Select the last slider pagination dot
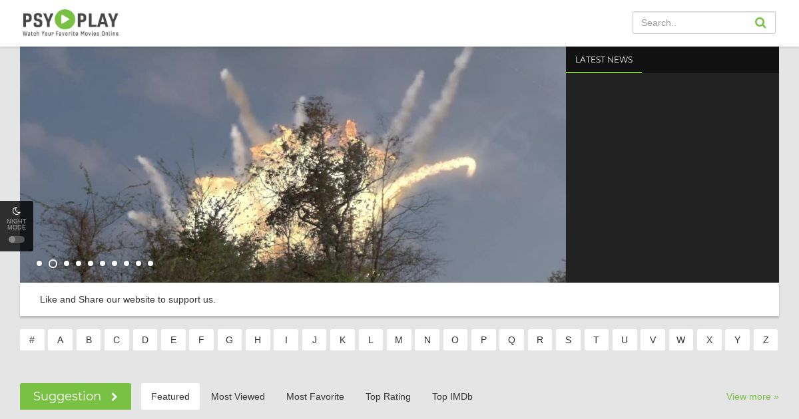 click(150, 263)
